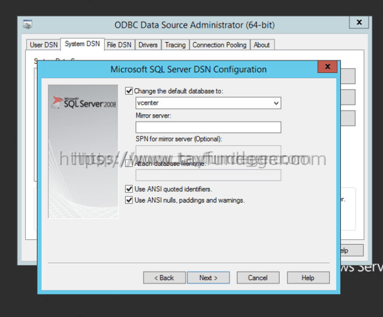Go back with the Back button
Viewport: 383px width, 317px height.
(x=165, y=278)
